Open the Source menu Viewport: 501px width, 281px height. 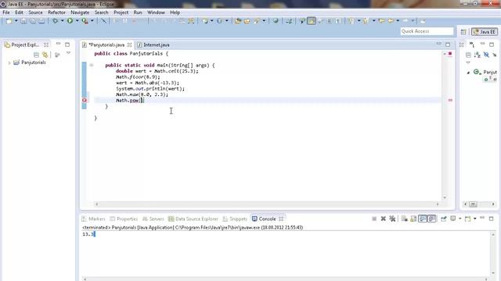(x=35, y=12)
